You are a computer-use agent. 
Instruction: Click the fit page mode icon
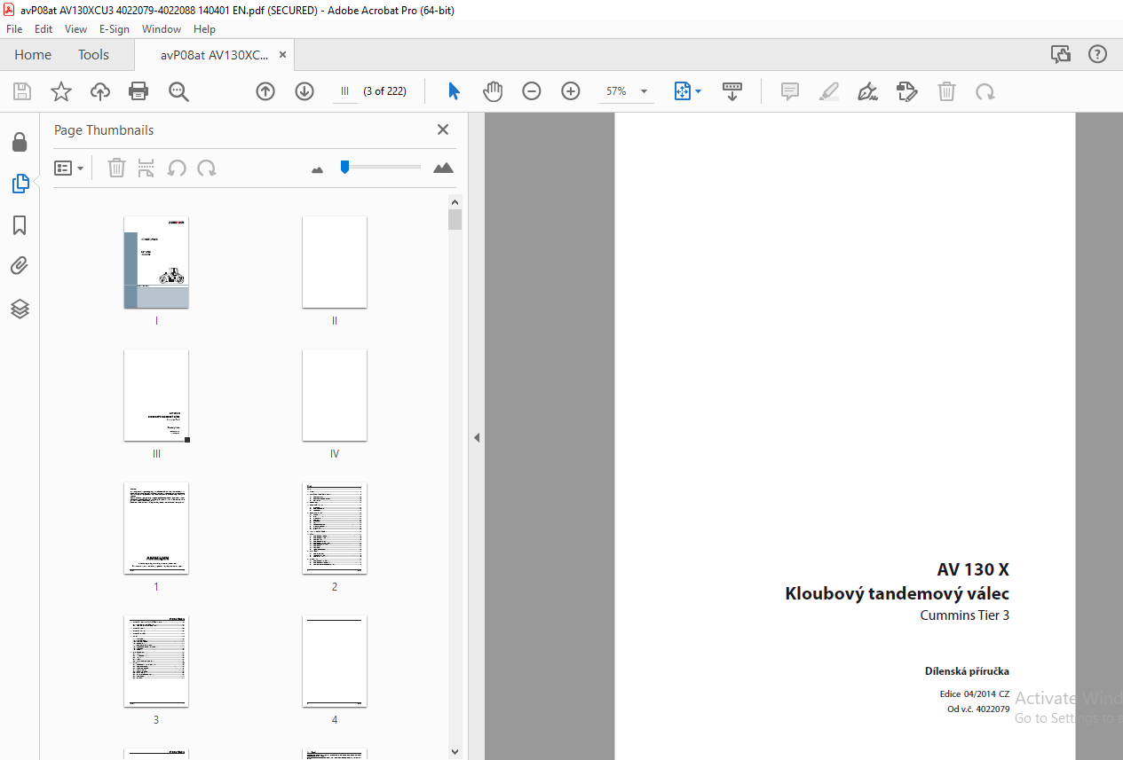coord(682,91)
